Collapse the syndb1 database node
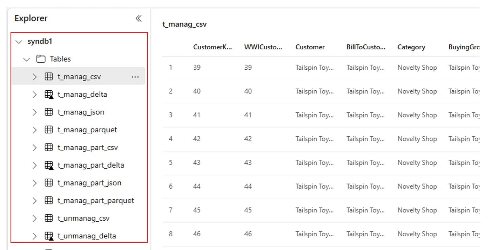This screenshot has width=491, height=250. (19, 42)
